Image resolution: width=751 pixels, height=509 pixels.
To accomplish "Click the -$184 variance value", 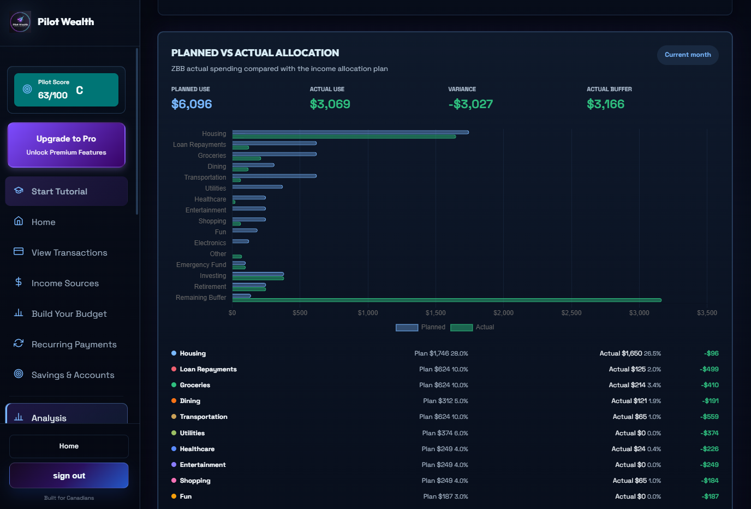I will [x=710, y=481].
